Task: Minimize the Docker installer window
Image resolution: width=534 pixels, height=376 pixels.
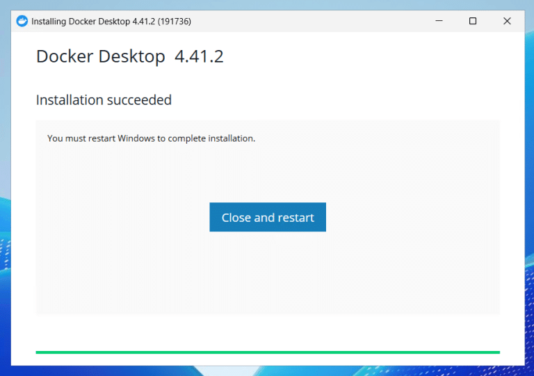Action: coord(438,21)
